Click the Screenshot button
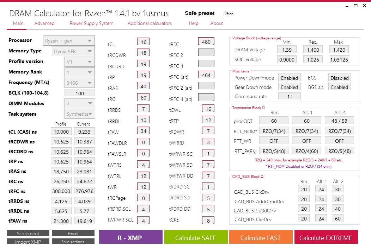 pos(28,233)
